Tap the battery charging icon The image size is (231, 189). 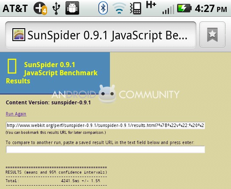pos(184,8)
